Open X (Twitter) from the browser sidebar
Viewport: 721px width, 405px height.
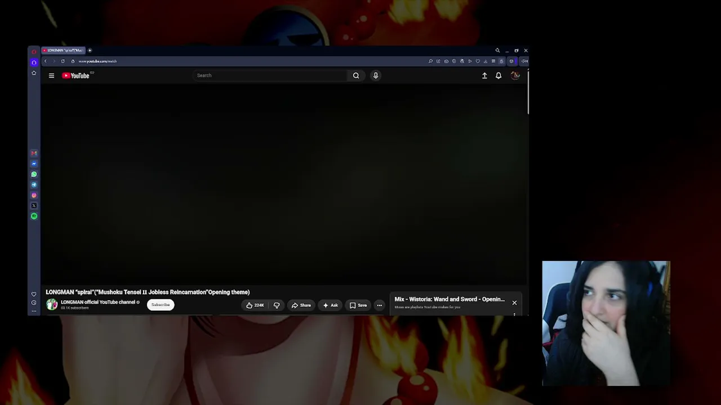pos(34,206)
